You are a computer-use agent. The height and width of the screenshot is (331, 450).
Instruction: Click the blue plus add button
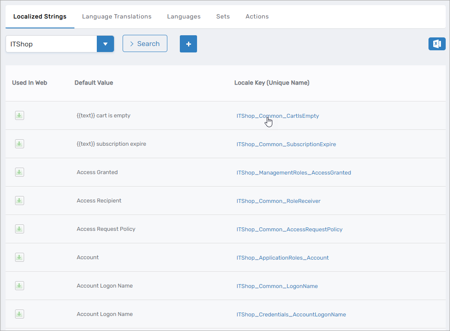pos(188,44)
